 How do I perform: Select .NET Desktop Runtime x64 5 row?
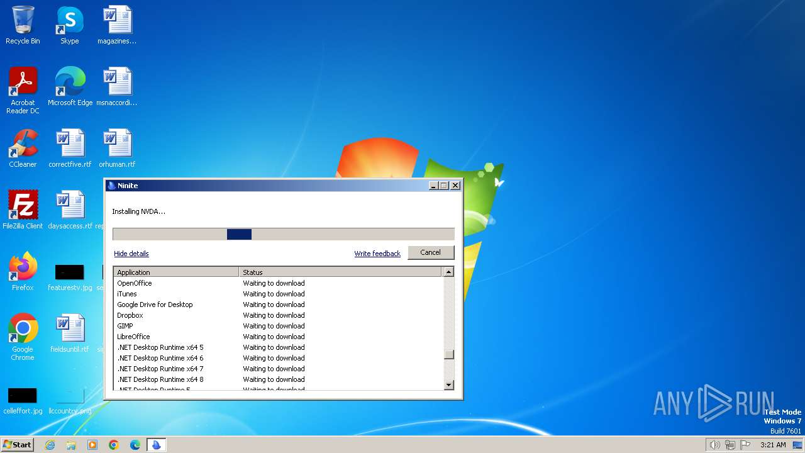tap(279, 347)
